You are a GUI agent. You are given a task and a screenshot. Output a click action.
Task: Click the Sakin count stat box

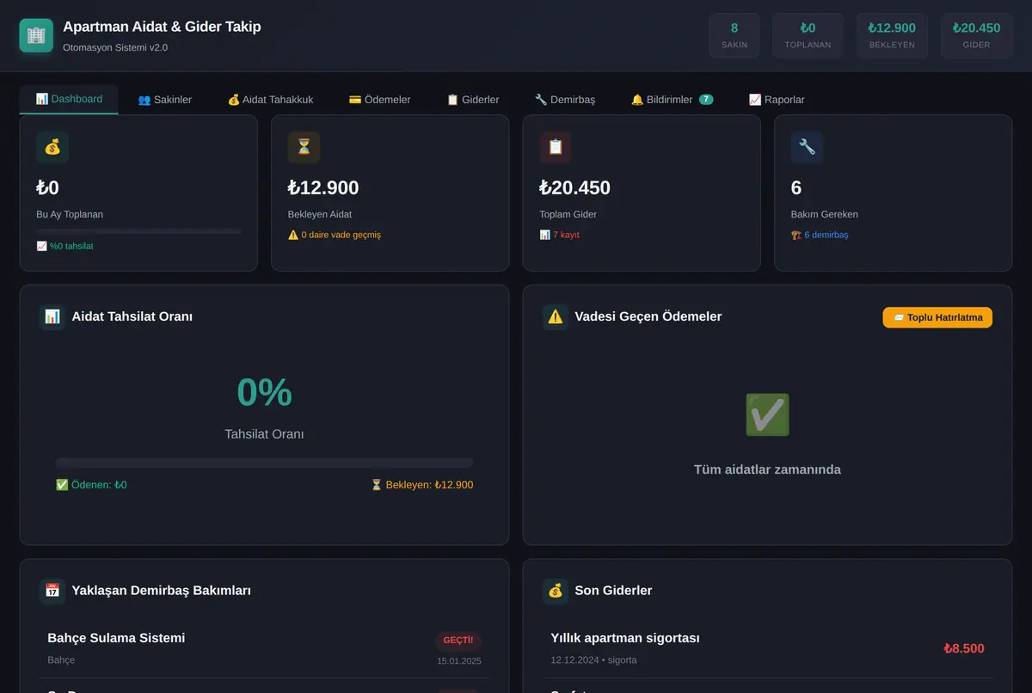coord(734,35)
